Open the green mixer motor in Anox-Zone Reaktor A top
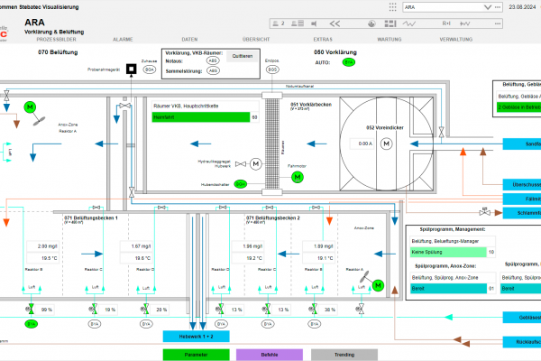The image size is (541, 361). (30, 107)
